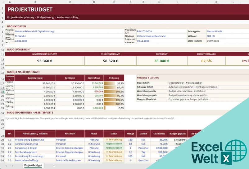The width and height of the screenshot is (249, 169).
Task: Click the Arbeitspaket / Position column header
Action: tap(35, 134)
